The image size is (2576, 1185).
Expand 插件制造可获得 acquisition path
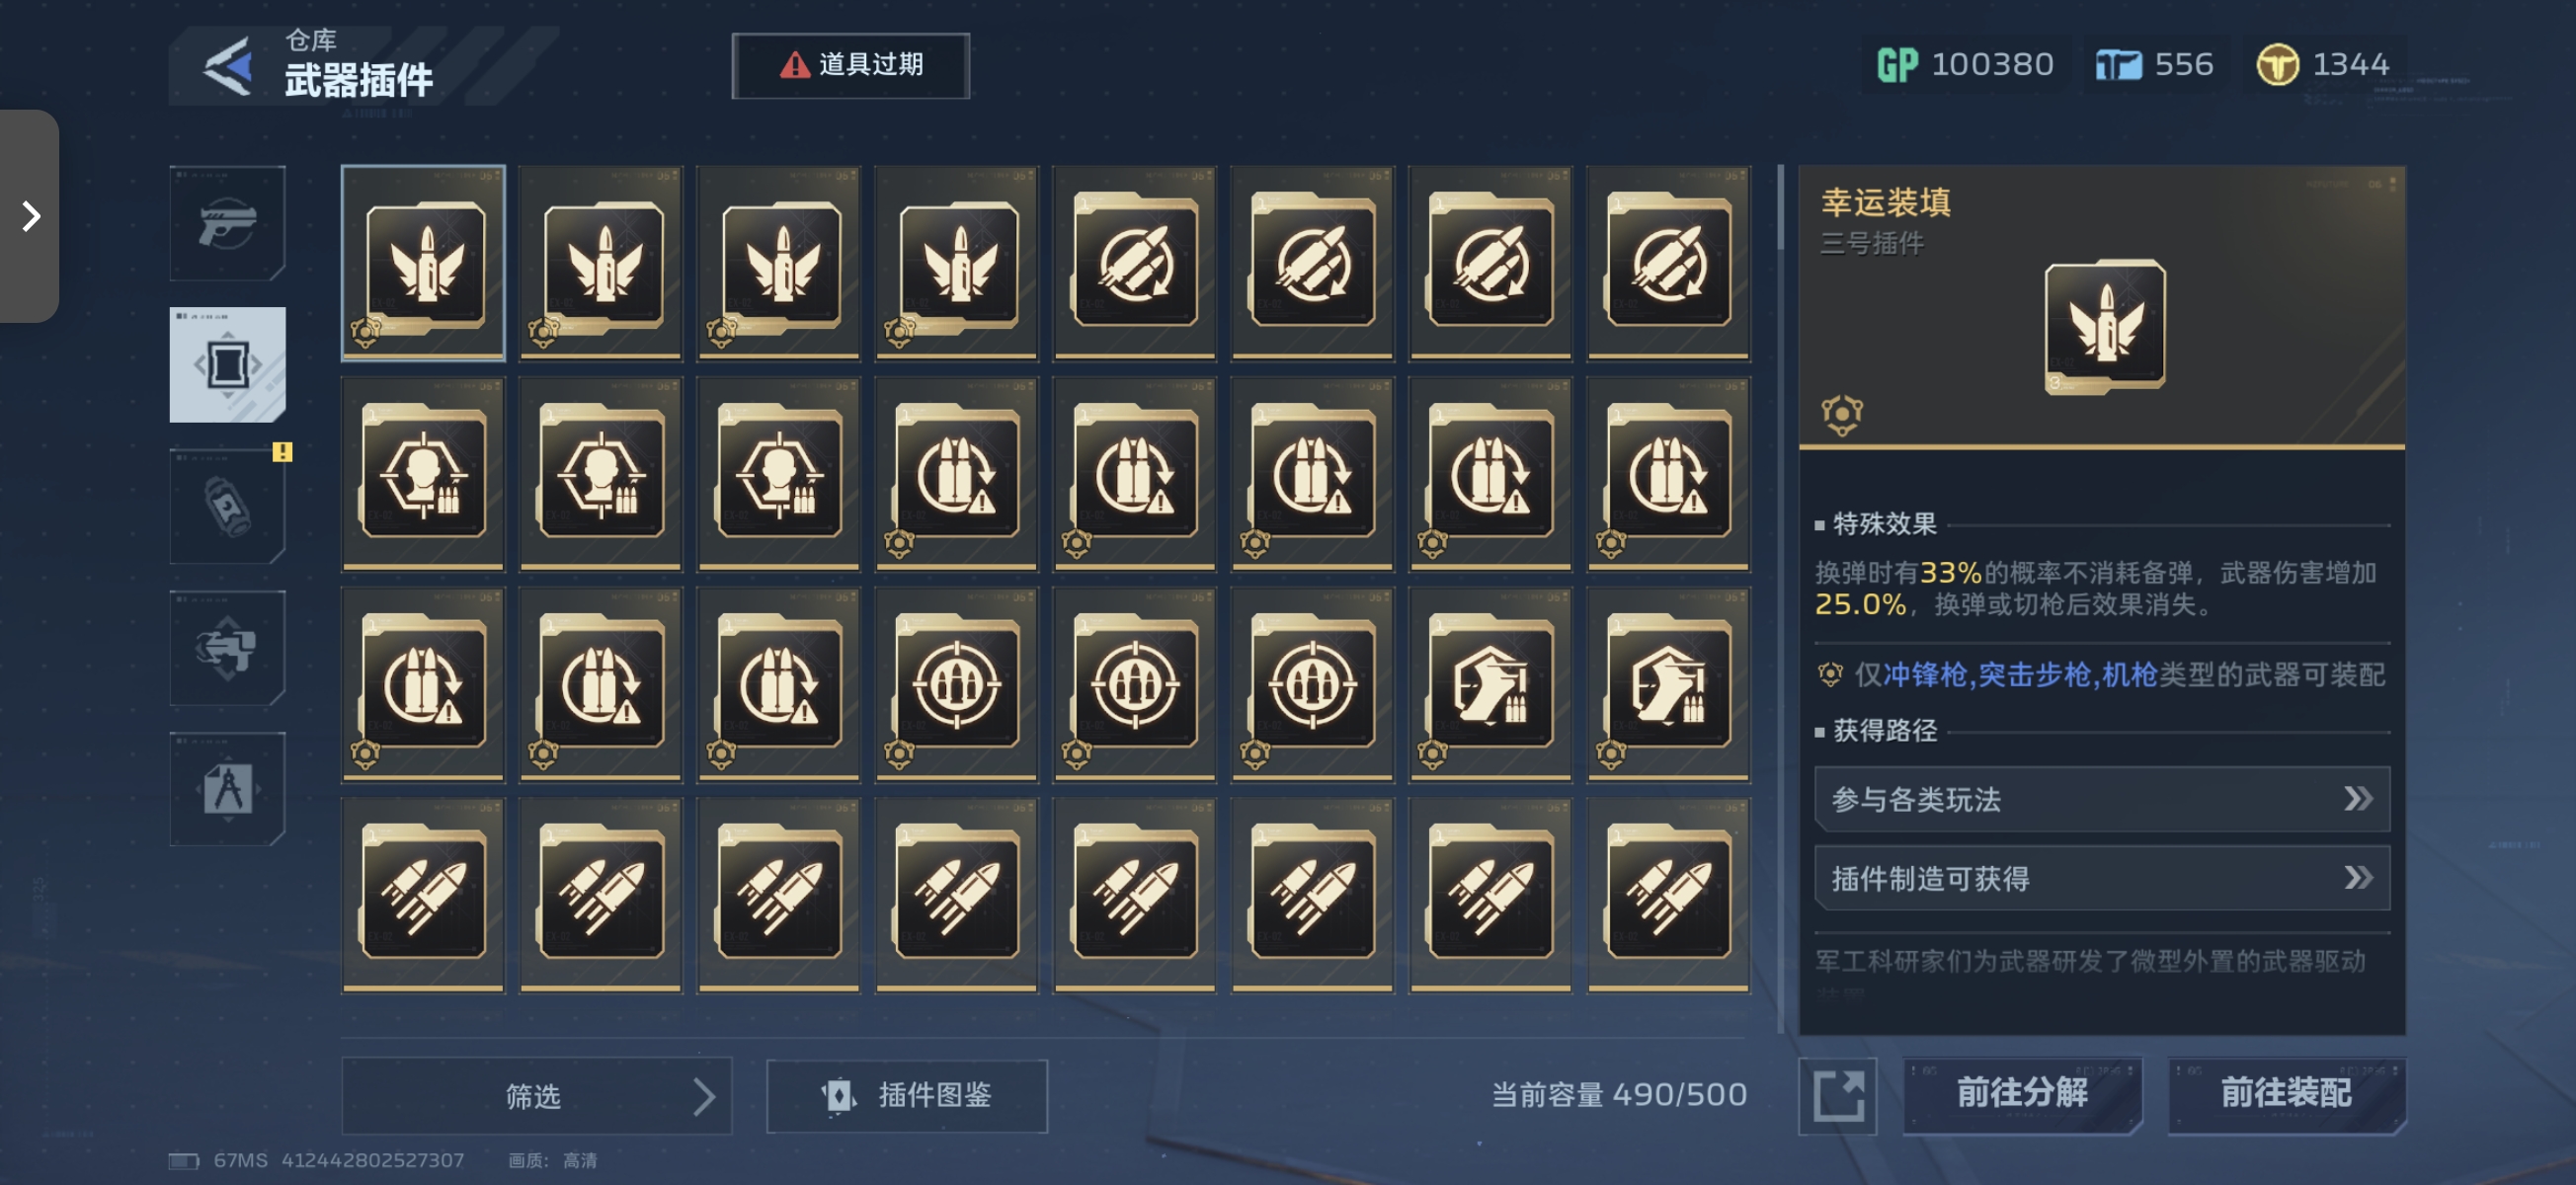point(2102,878)
